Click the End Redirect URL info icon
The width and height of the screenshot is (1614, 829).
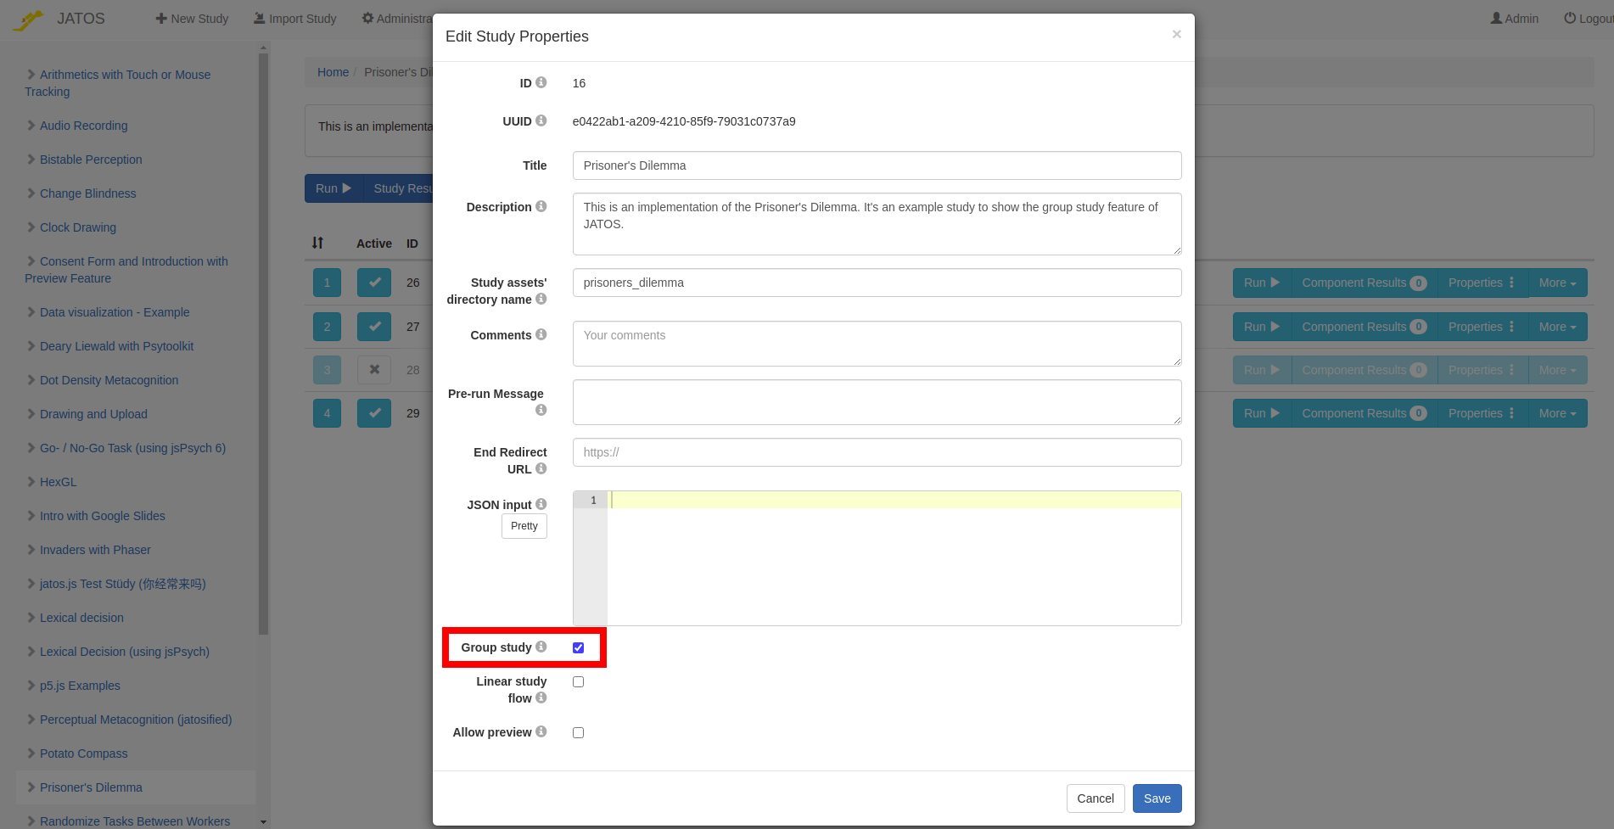(x=541, y=468)
